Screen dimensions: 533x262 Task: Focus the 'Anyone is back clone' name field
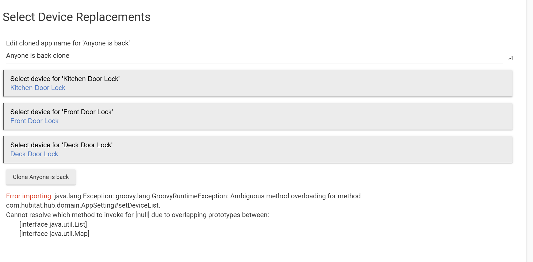(x=253, y=56)
